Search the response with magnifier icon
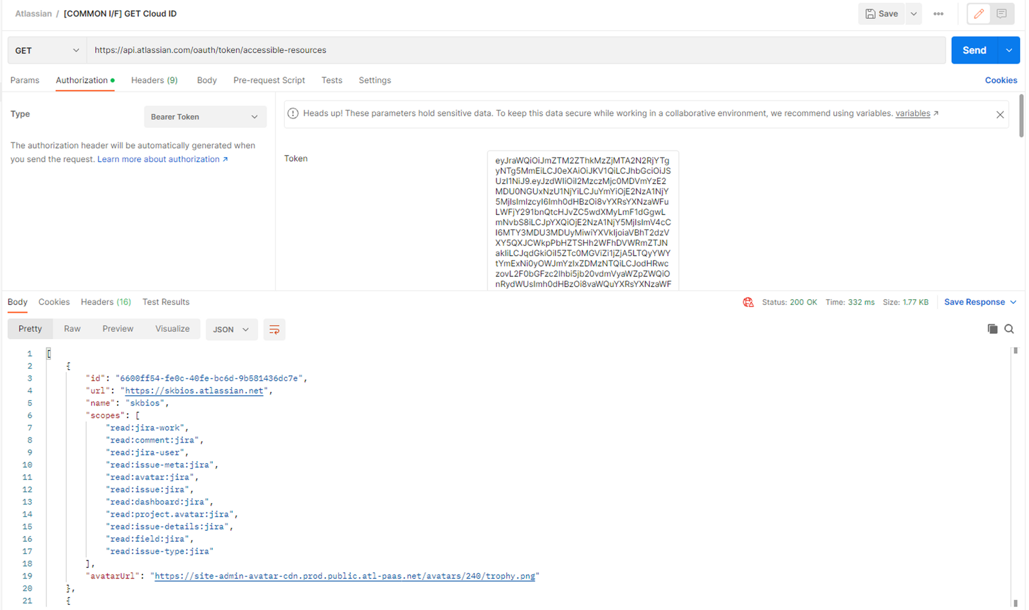This screenshot has width=1029, height=610. tap(1009, 329)
